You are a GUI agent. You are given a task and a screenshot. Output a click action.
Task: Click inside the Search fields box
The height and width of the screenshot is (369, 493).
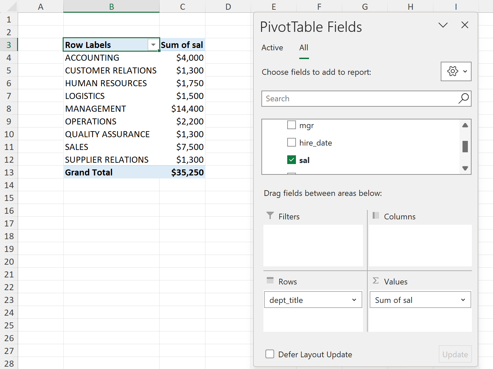click(x=352, y=99)
